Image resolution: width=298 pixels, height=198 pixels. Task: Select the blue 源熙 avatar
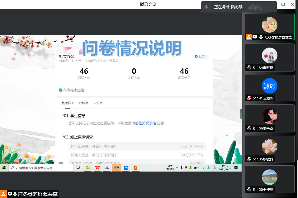pyautogui.click(x=269, y=86)
